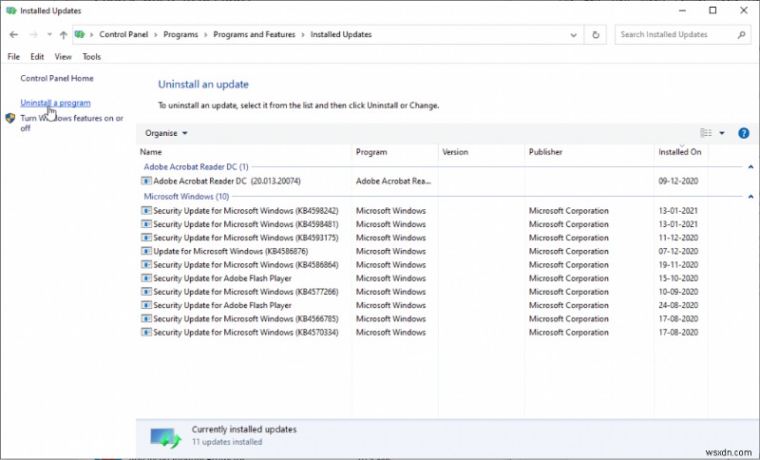760x460 pixels.
Task: Click the 19-11-2020 installed date
Action: click(x=678, y=265)
